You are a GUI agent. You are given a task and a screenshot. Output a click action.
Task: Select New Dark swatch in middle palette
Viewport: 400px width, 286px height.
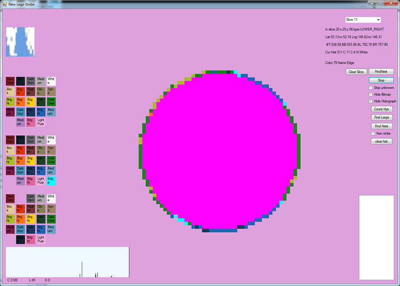click(10, 140)
